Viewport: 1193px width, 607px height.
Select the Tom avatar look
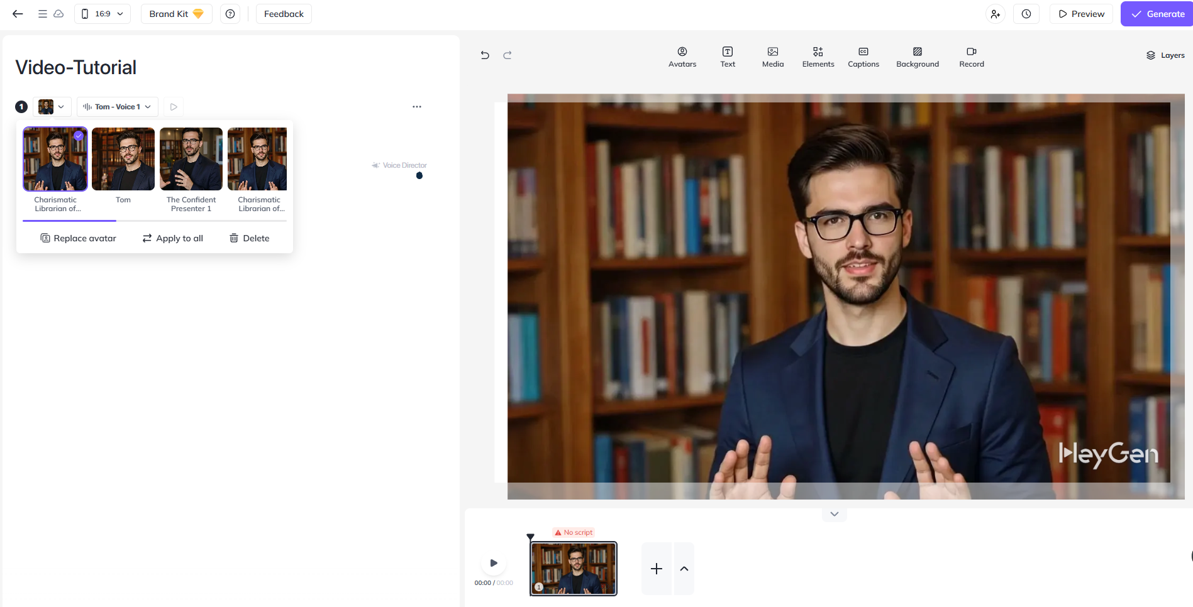coord(123,160)
